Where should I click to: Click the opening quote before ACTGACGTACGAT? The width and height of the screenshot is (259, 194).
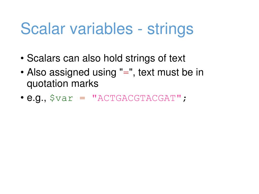[94, 96]
